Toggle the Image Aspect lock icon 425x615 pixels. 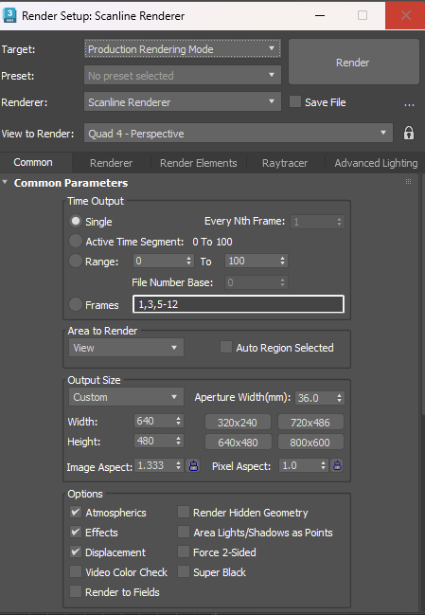pyautogui.click(x=193, y=466)
